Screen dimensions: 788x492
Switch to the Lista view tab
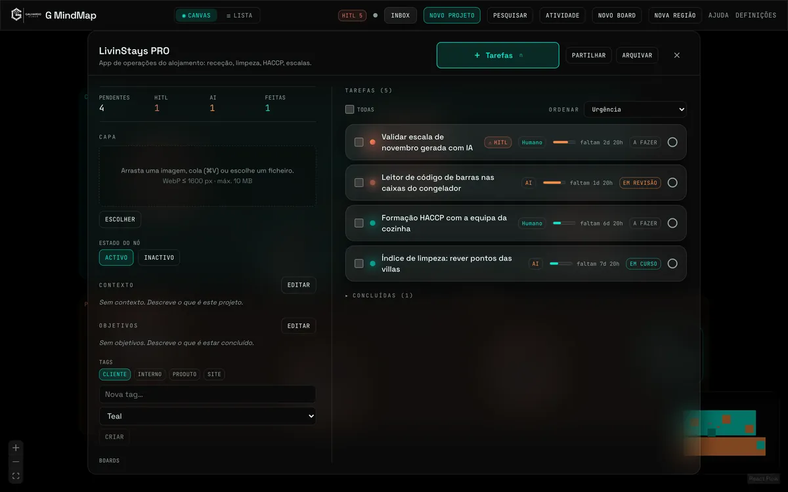(239, 15)
